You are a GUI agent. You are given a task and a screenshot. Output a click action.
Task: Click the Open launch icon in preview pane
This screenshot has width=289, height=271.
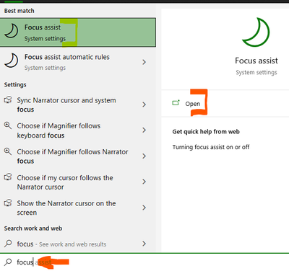pyautogui.click(x=176, y=103)
